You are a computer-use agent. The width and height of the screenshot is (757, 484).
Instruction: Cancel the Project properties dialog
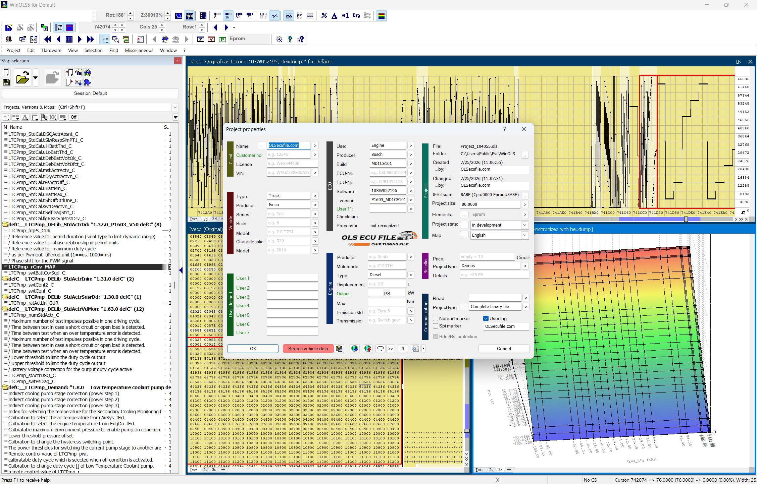(x=504, y=349)
